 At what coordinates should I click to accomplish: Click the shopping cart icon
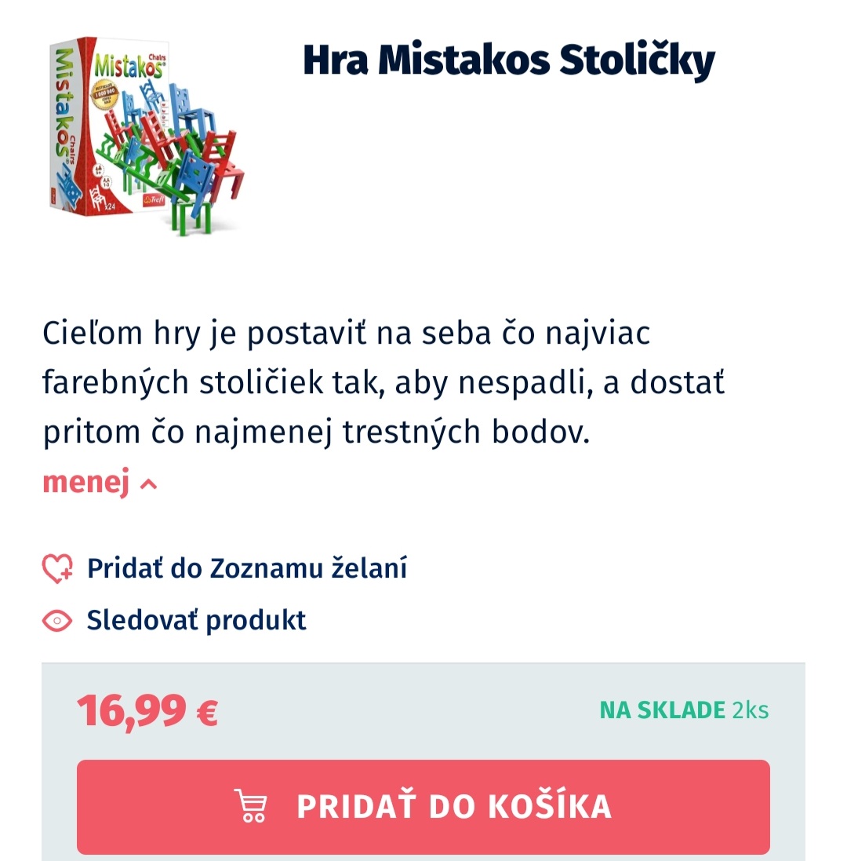tap(252, 806)
